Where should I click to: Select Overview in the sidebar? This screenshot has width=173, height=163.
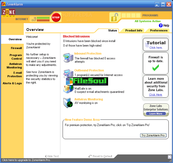click(15, 39)
